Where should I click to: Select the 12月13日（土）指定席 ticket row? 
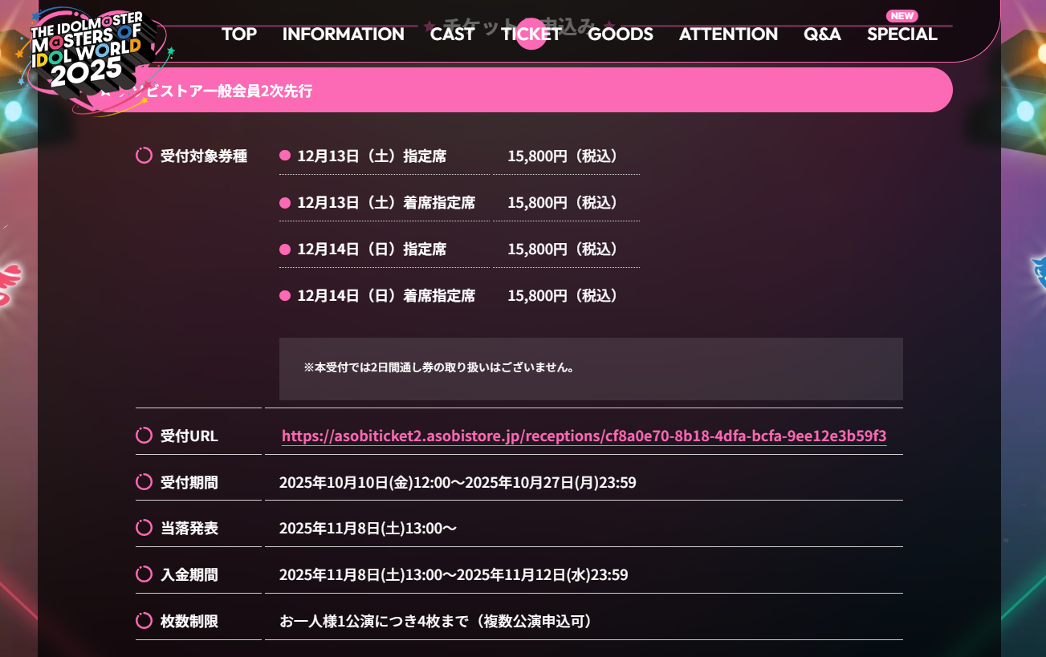pos(372,156)
